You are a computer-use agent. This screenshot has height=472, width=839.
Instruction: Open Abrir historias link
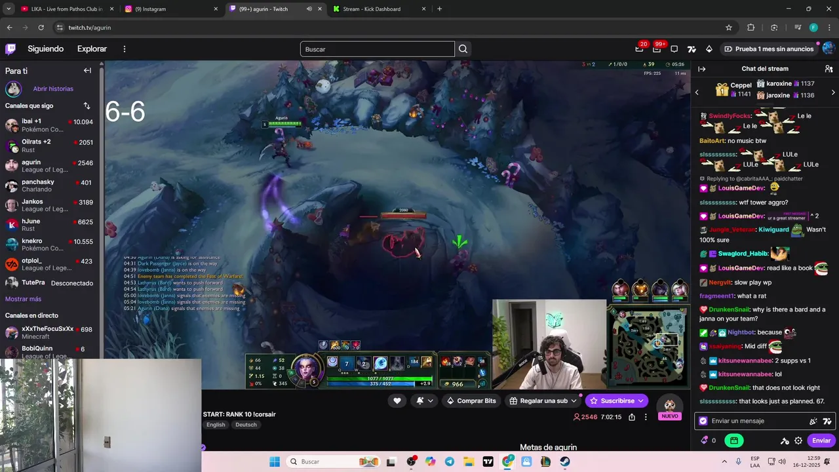tap(53, 89)
